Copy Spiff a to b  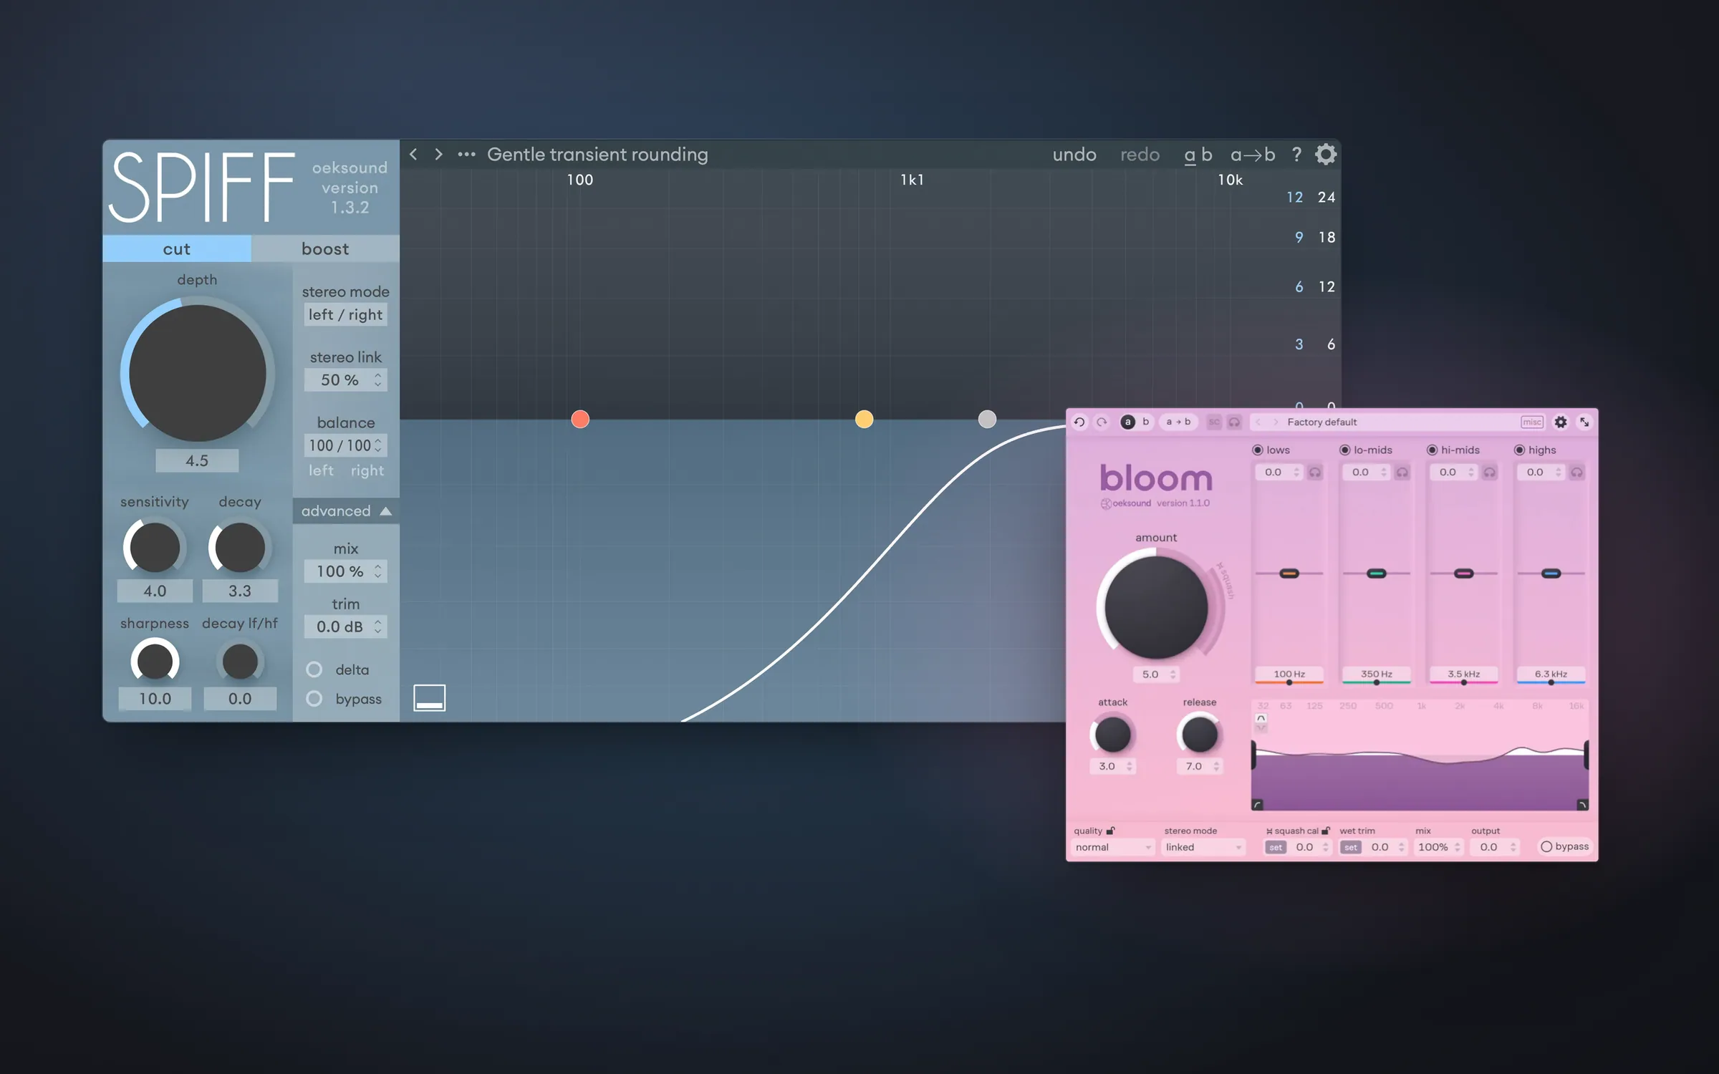point(1253,154)
